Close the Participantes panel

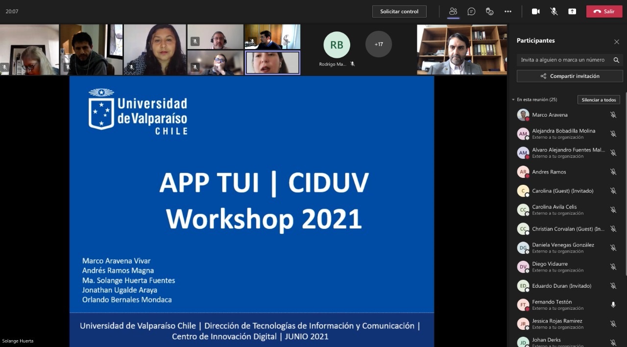[617, 42]
